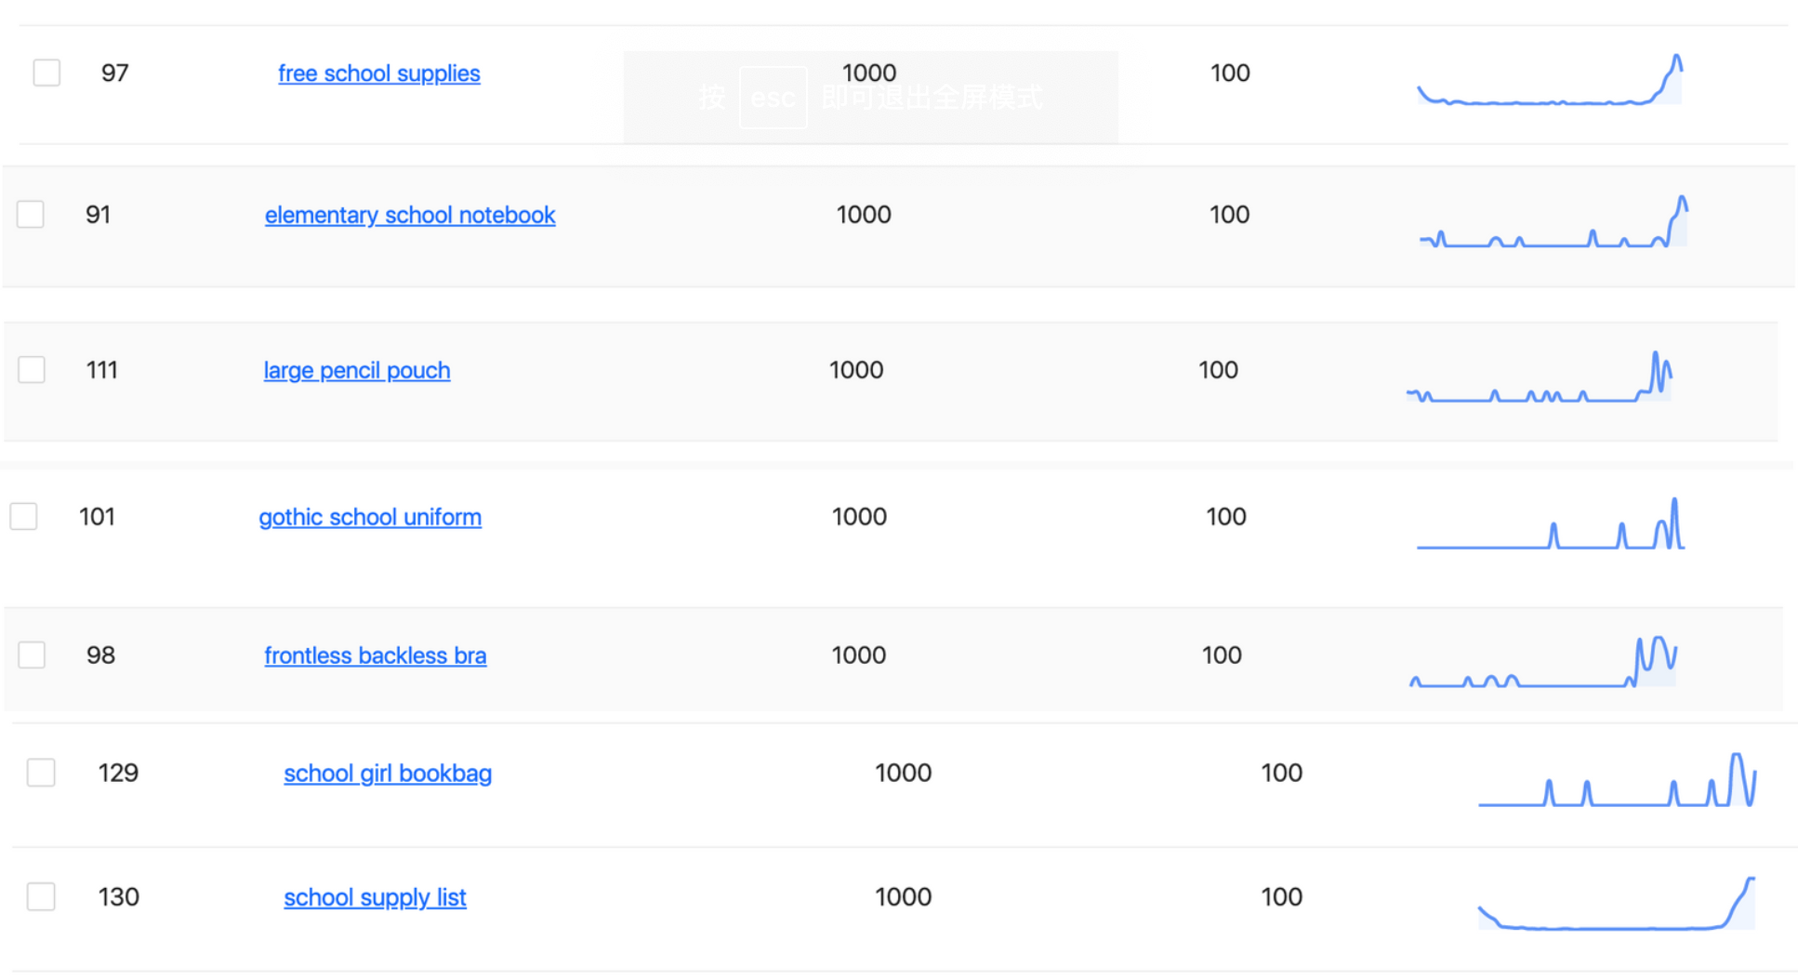Check the school supply list row checkbox
Viewport: 1798px width, 980px height.
pos(41,896)
